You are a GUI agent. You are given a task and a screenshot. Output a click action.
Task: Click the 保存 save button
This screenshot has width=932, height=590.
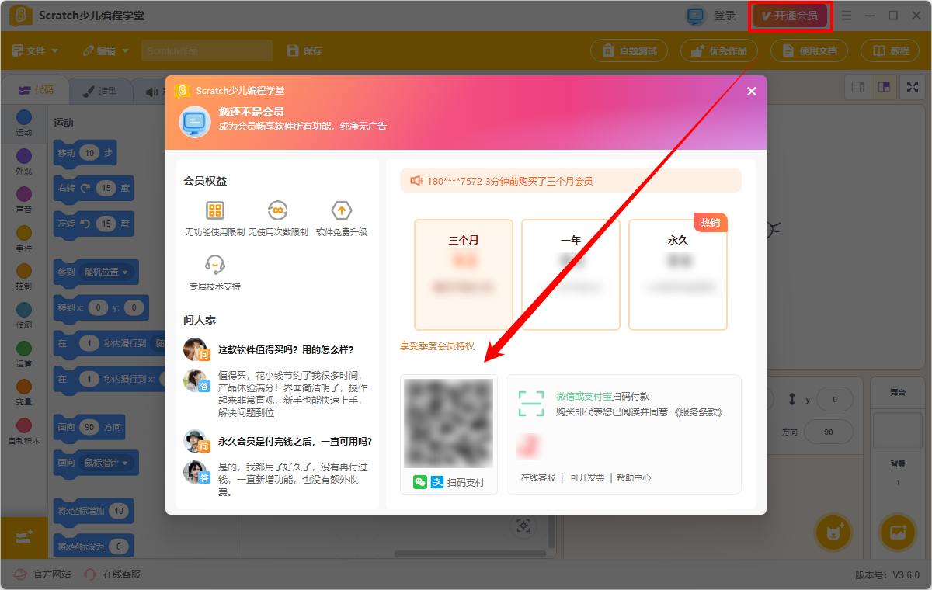pos(304,50)
